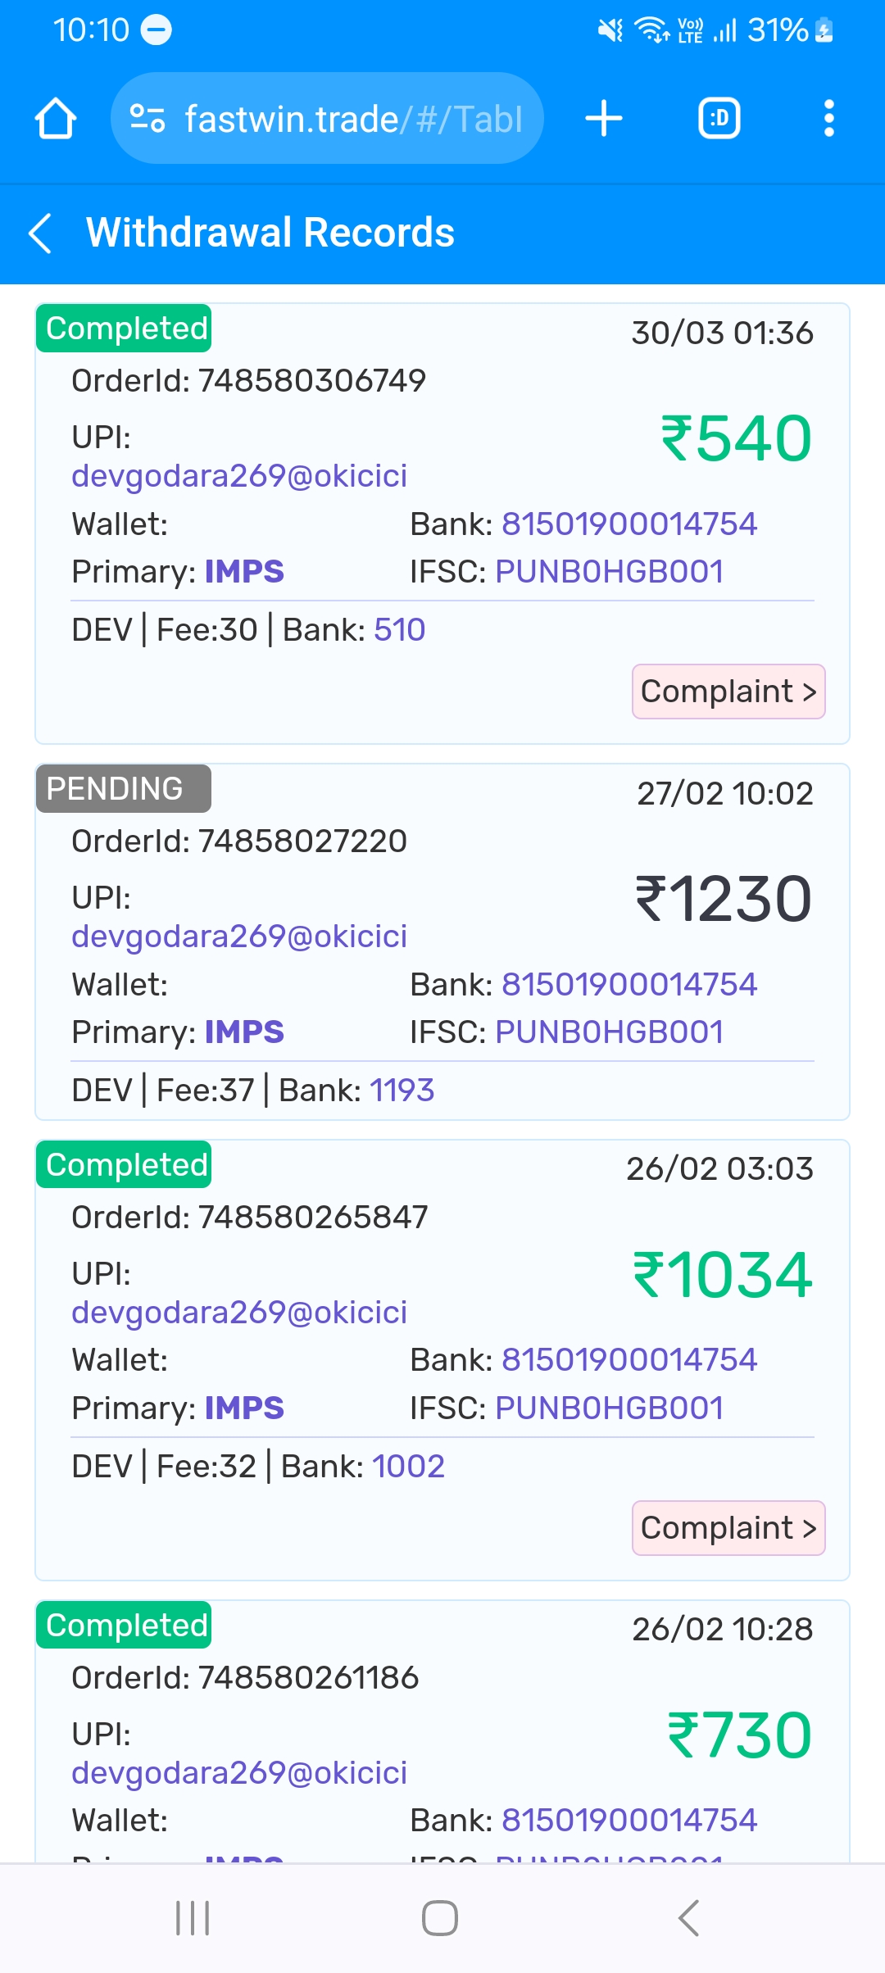The width and height of the screenshot is (885, 1973).
Task: Tap the Completed badge on 30/03 record
Action: (124, 329)
